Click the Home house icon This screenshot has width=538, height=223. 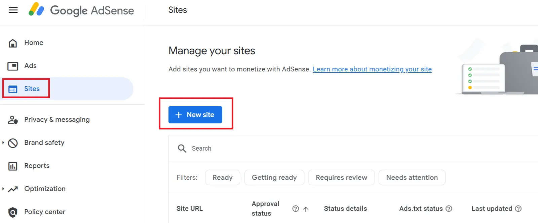(13, 43)
